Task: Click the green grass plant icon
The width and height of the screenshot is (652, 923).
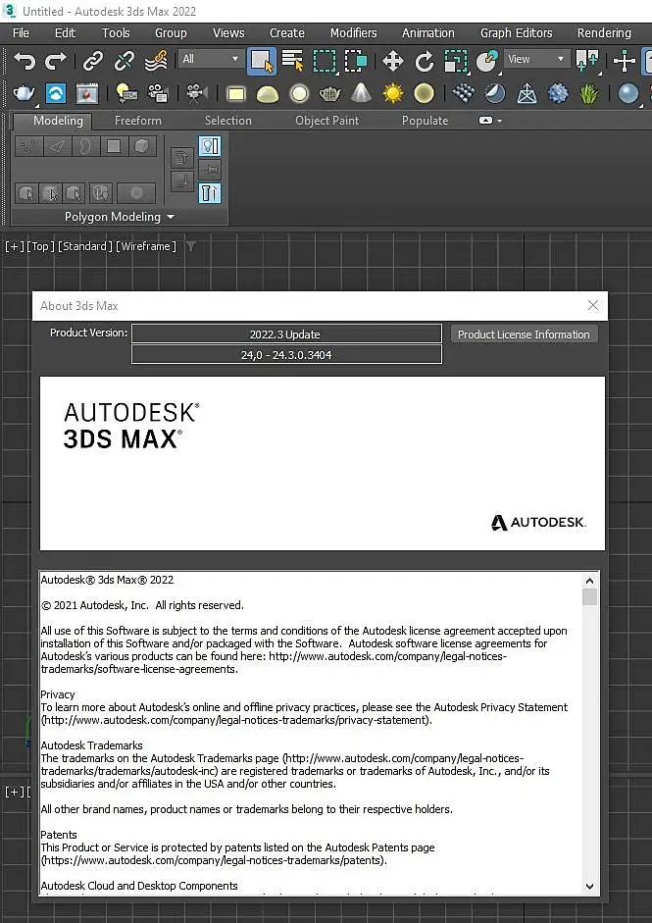Action: (589, 93)
